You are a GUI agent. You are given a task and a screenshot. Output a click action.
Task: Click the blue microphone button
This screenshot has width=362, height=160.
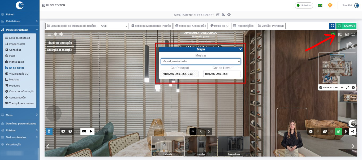[x=49, y=131]
